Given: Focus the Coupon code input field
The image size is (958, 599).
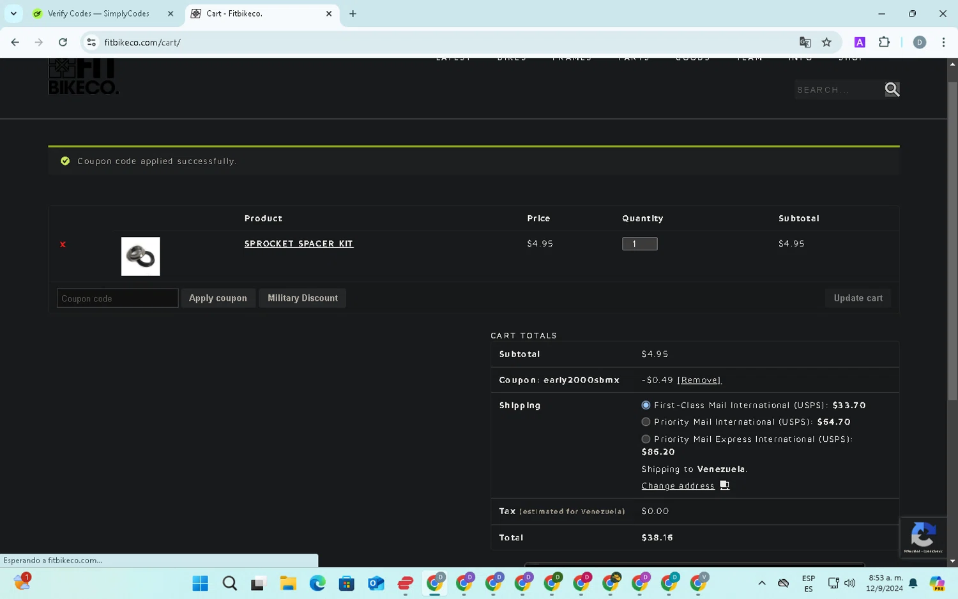Looking at the screenshot, I should [x=118, y=298].
